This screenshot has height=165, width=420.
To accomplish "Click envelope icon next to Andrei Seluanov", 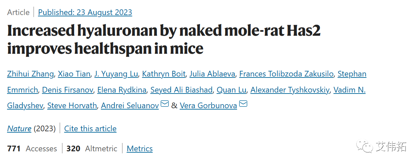I will tap(165, 104).
